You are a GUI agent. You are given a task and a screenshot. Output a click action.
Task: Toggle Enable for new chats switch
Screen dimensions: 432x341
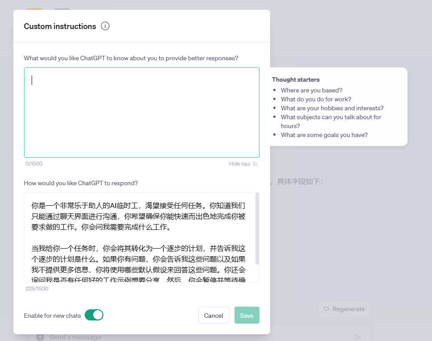pyautogui.click(x=94, y=315)
